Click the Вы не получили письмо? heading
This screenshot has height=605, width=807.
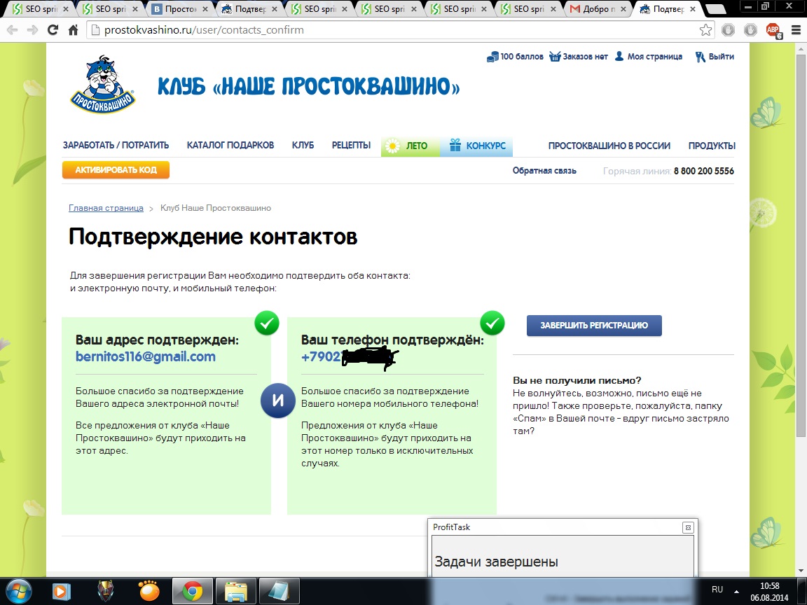(x=577, y=381)
